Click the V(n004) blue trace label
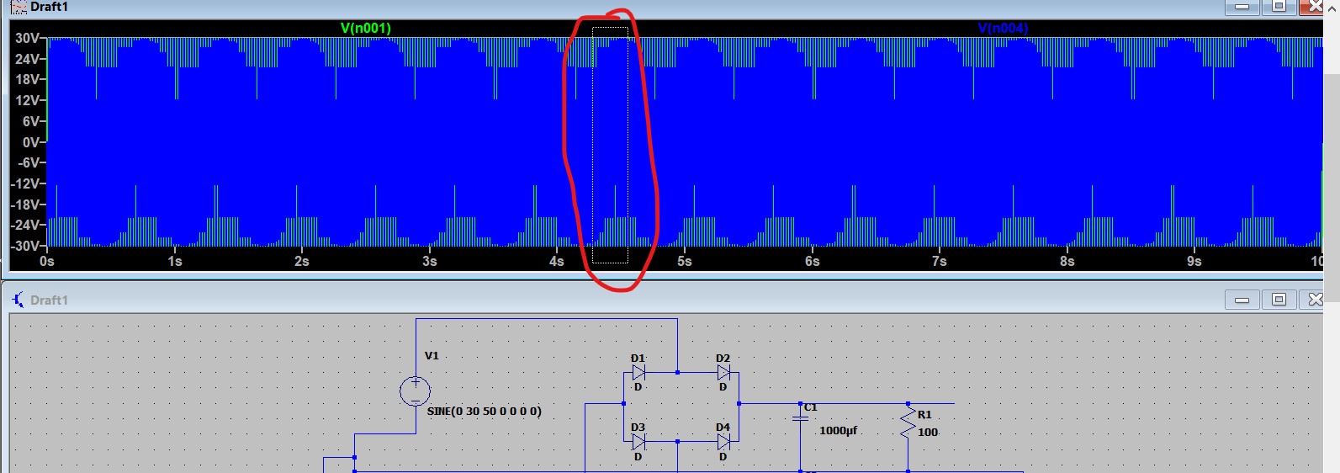 [x=1003, y=28]
